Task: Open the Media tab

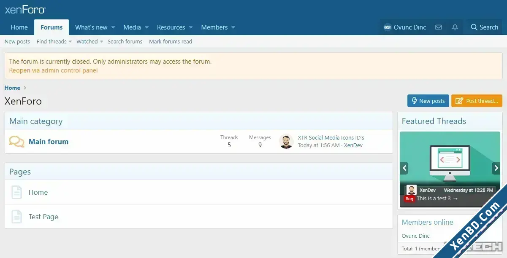Action: 132,27
